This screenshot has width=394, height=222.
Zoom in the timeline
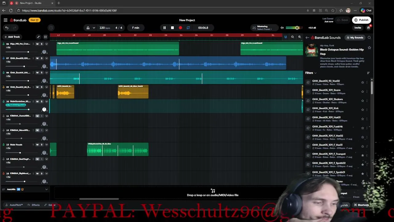300,37
